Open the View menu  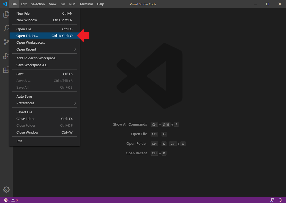53,4
